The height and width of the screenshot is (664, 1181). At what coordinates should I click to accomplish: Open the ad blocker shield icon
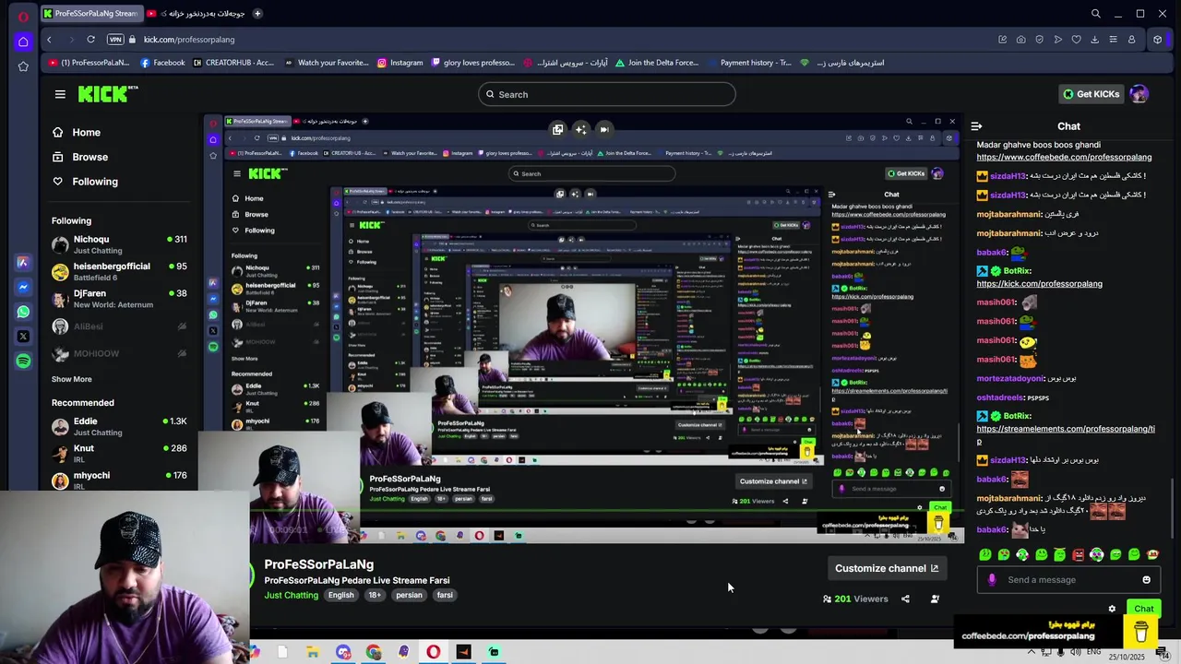1039,40
